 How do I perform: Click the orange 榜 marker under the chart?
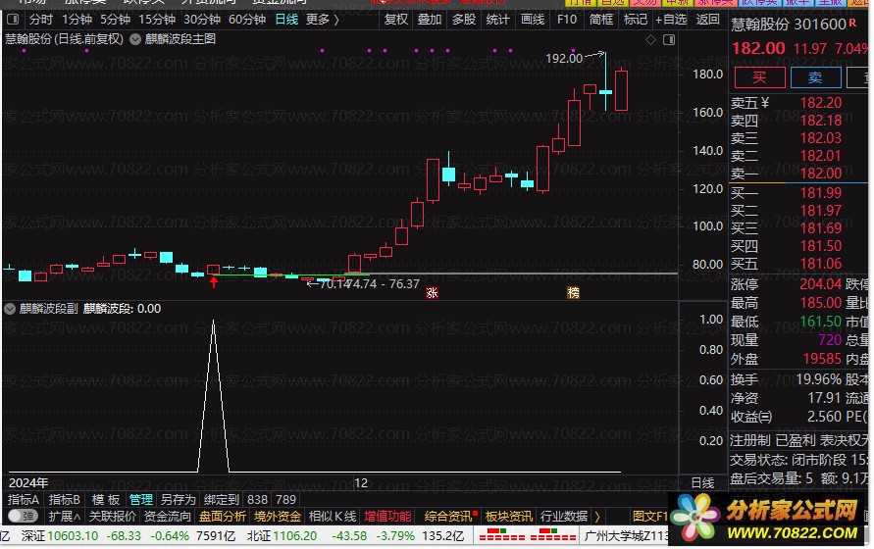pos(573,292)
